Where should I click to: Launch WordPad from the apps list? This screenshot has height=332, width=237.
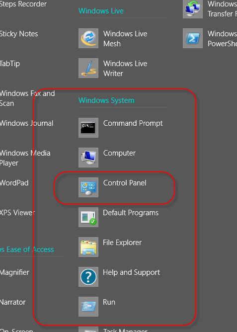(14, 183)
